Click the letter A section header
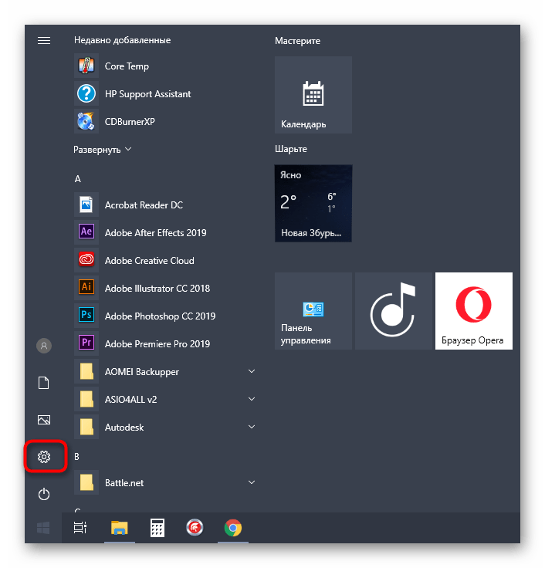Viewport: 545px width, 568px height. 77,179
